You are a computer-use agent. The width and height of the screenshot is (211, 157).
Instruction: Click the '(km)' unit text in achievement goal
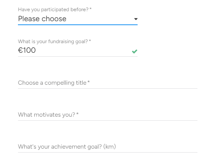(x=110, y=147)
